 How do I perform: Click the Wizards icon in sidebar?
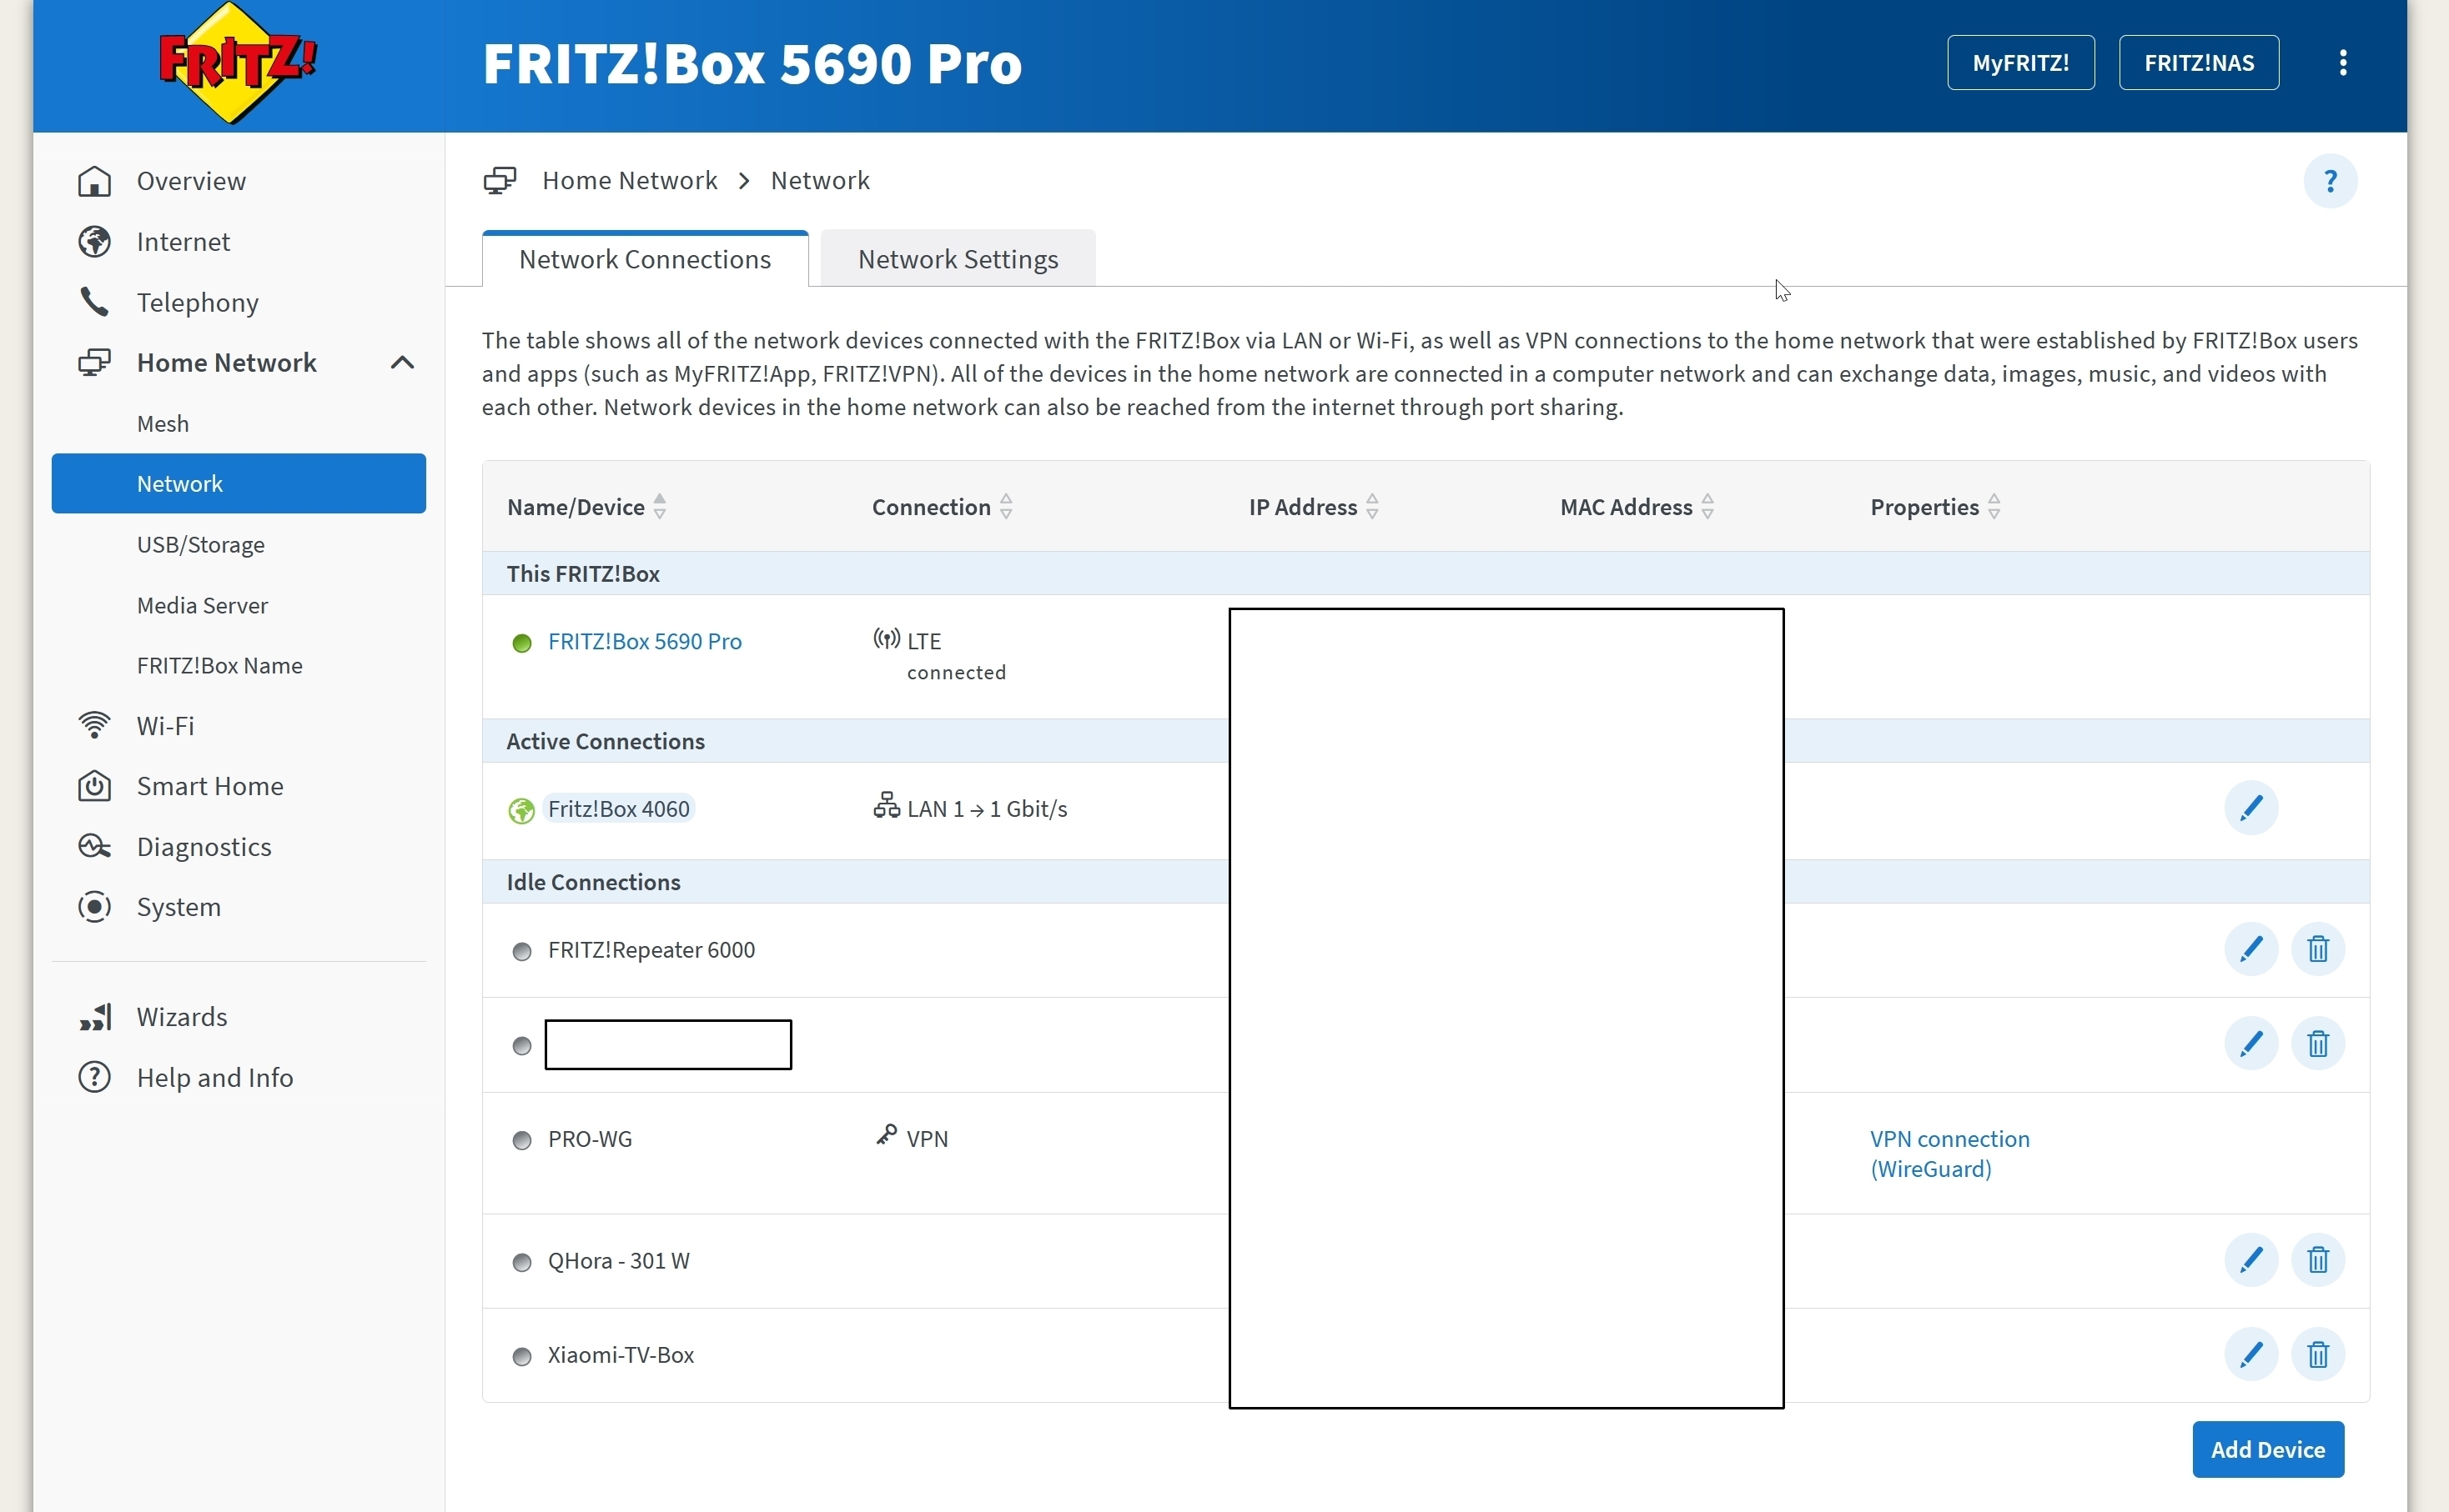click(x=95, y=1017)
